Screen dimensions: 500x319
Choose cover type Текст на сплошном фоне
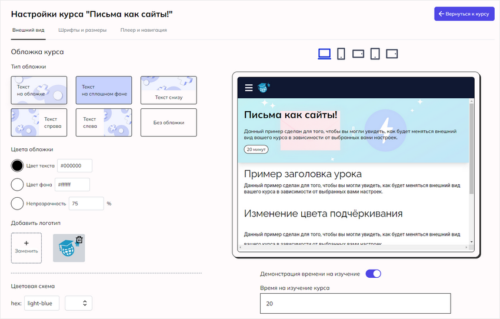tap(104, 90)
